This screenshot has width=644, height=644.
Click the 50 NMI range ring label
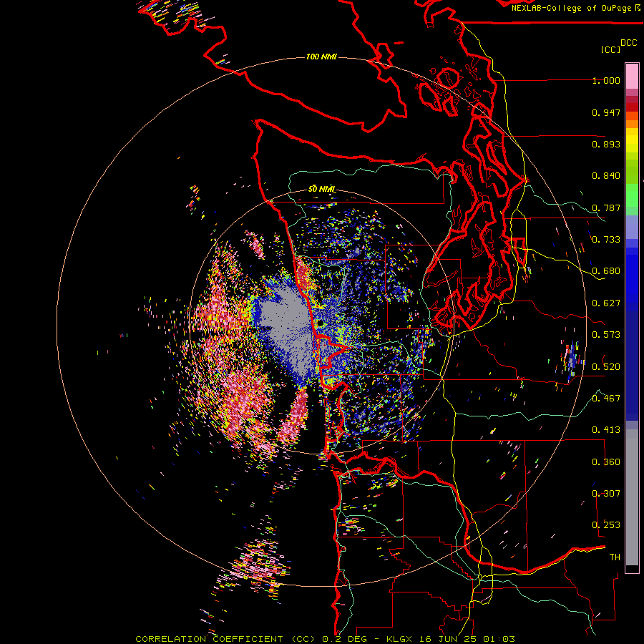click(x=321, y=189)
